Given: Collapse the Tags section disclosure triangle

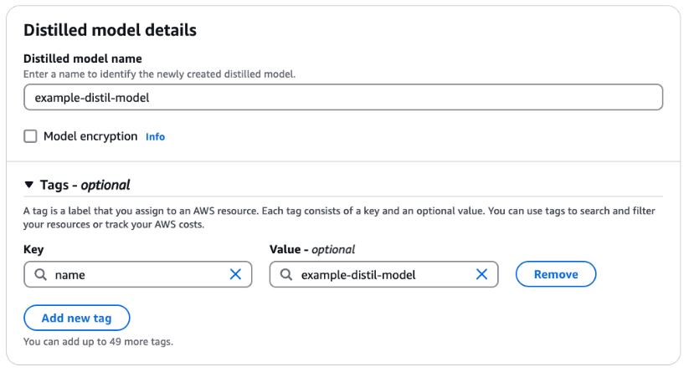Looking at the screenshot, I should coord(29,185).
